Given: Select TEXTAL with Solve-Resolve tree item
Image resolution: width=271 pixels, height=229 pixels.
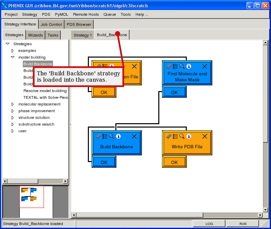Looking at the screenshot, I should click(45, 97).
